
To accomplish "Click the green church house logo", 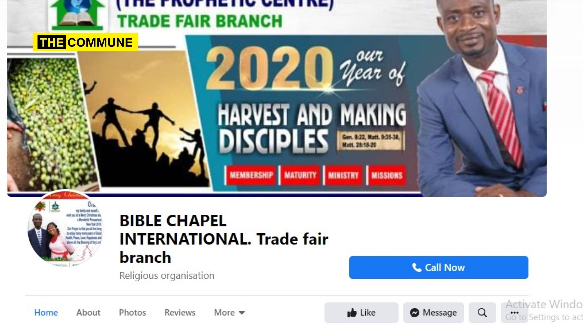I will [x=78, y=15].
